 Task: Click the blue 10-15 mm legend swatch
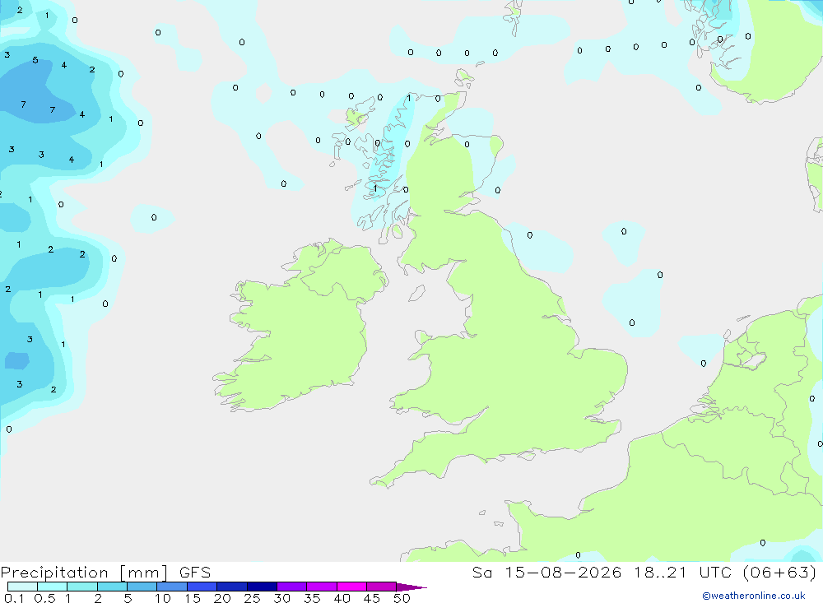point(172,587)
